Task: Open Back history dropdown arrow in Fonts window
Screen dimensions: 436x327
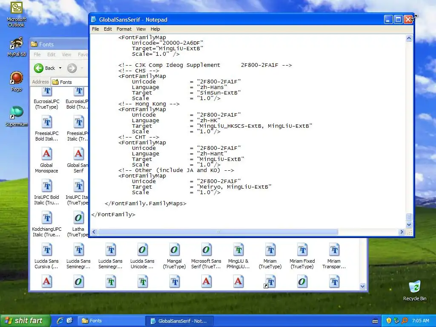Action: (x=60, y=68)
